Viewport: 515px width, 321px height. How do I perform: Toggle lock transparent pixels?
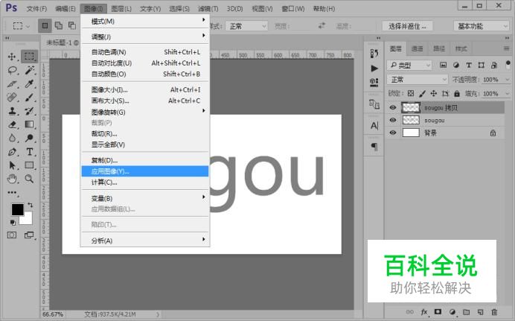[411, 94]
